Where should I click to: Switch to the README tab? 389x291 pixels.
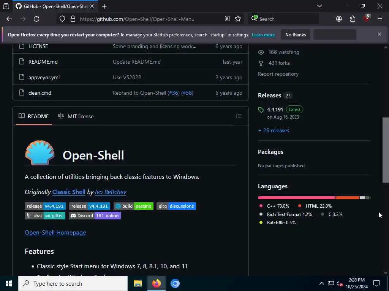pyautogui.click(x=34, y=116)
